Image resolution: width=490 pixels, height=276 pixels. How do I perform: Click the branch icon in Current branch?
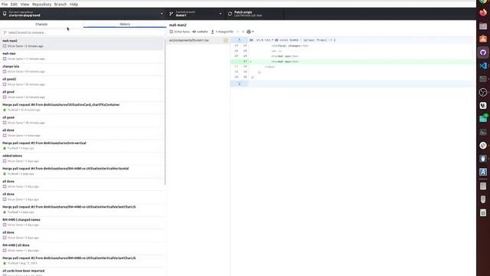point(171,14)
